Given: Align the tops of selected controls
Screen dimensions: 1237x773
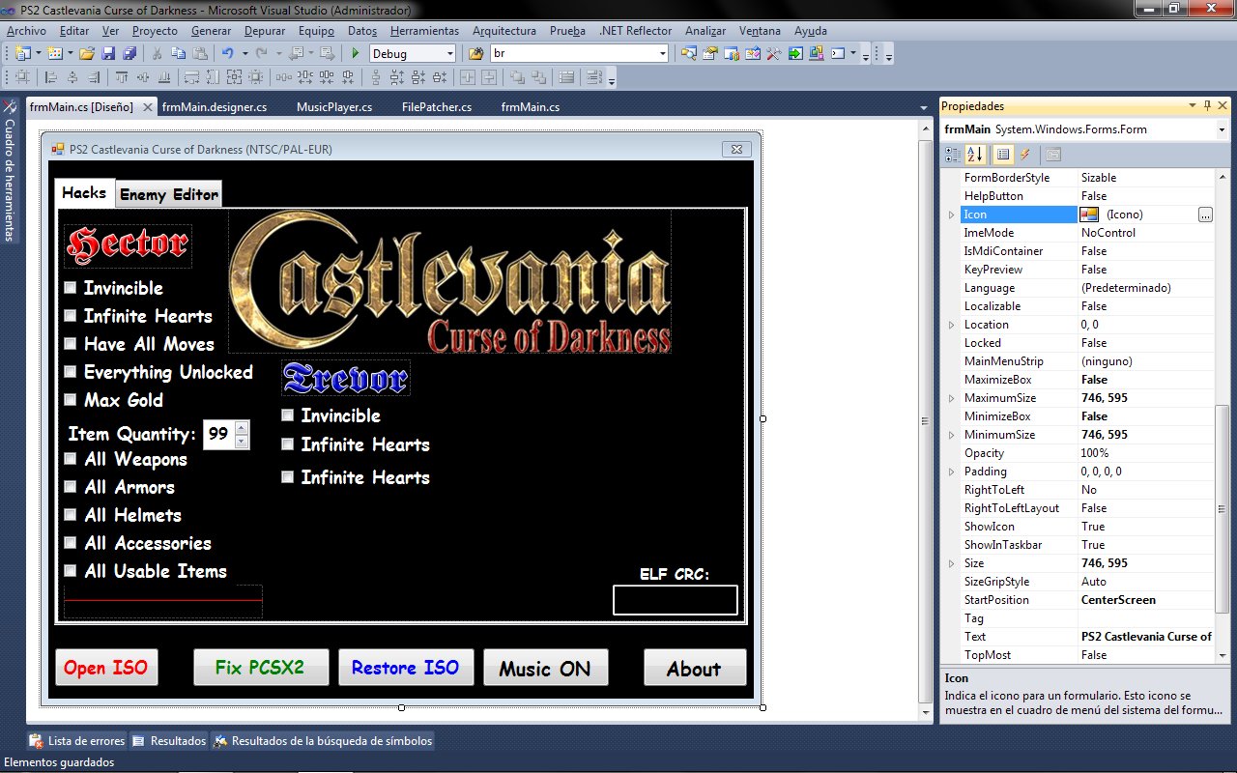Looking at the screenshot, I should click(x=122, y=77).
